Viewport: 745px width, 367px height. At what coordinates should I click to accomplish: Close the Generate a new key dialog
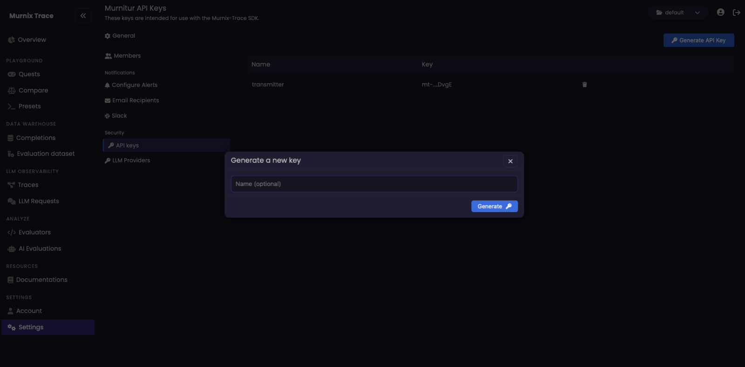tap(510, 161)
